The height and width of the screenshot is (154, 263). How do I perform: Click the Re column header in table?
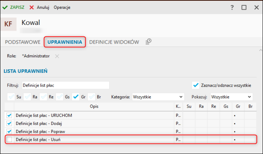213,106
